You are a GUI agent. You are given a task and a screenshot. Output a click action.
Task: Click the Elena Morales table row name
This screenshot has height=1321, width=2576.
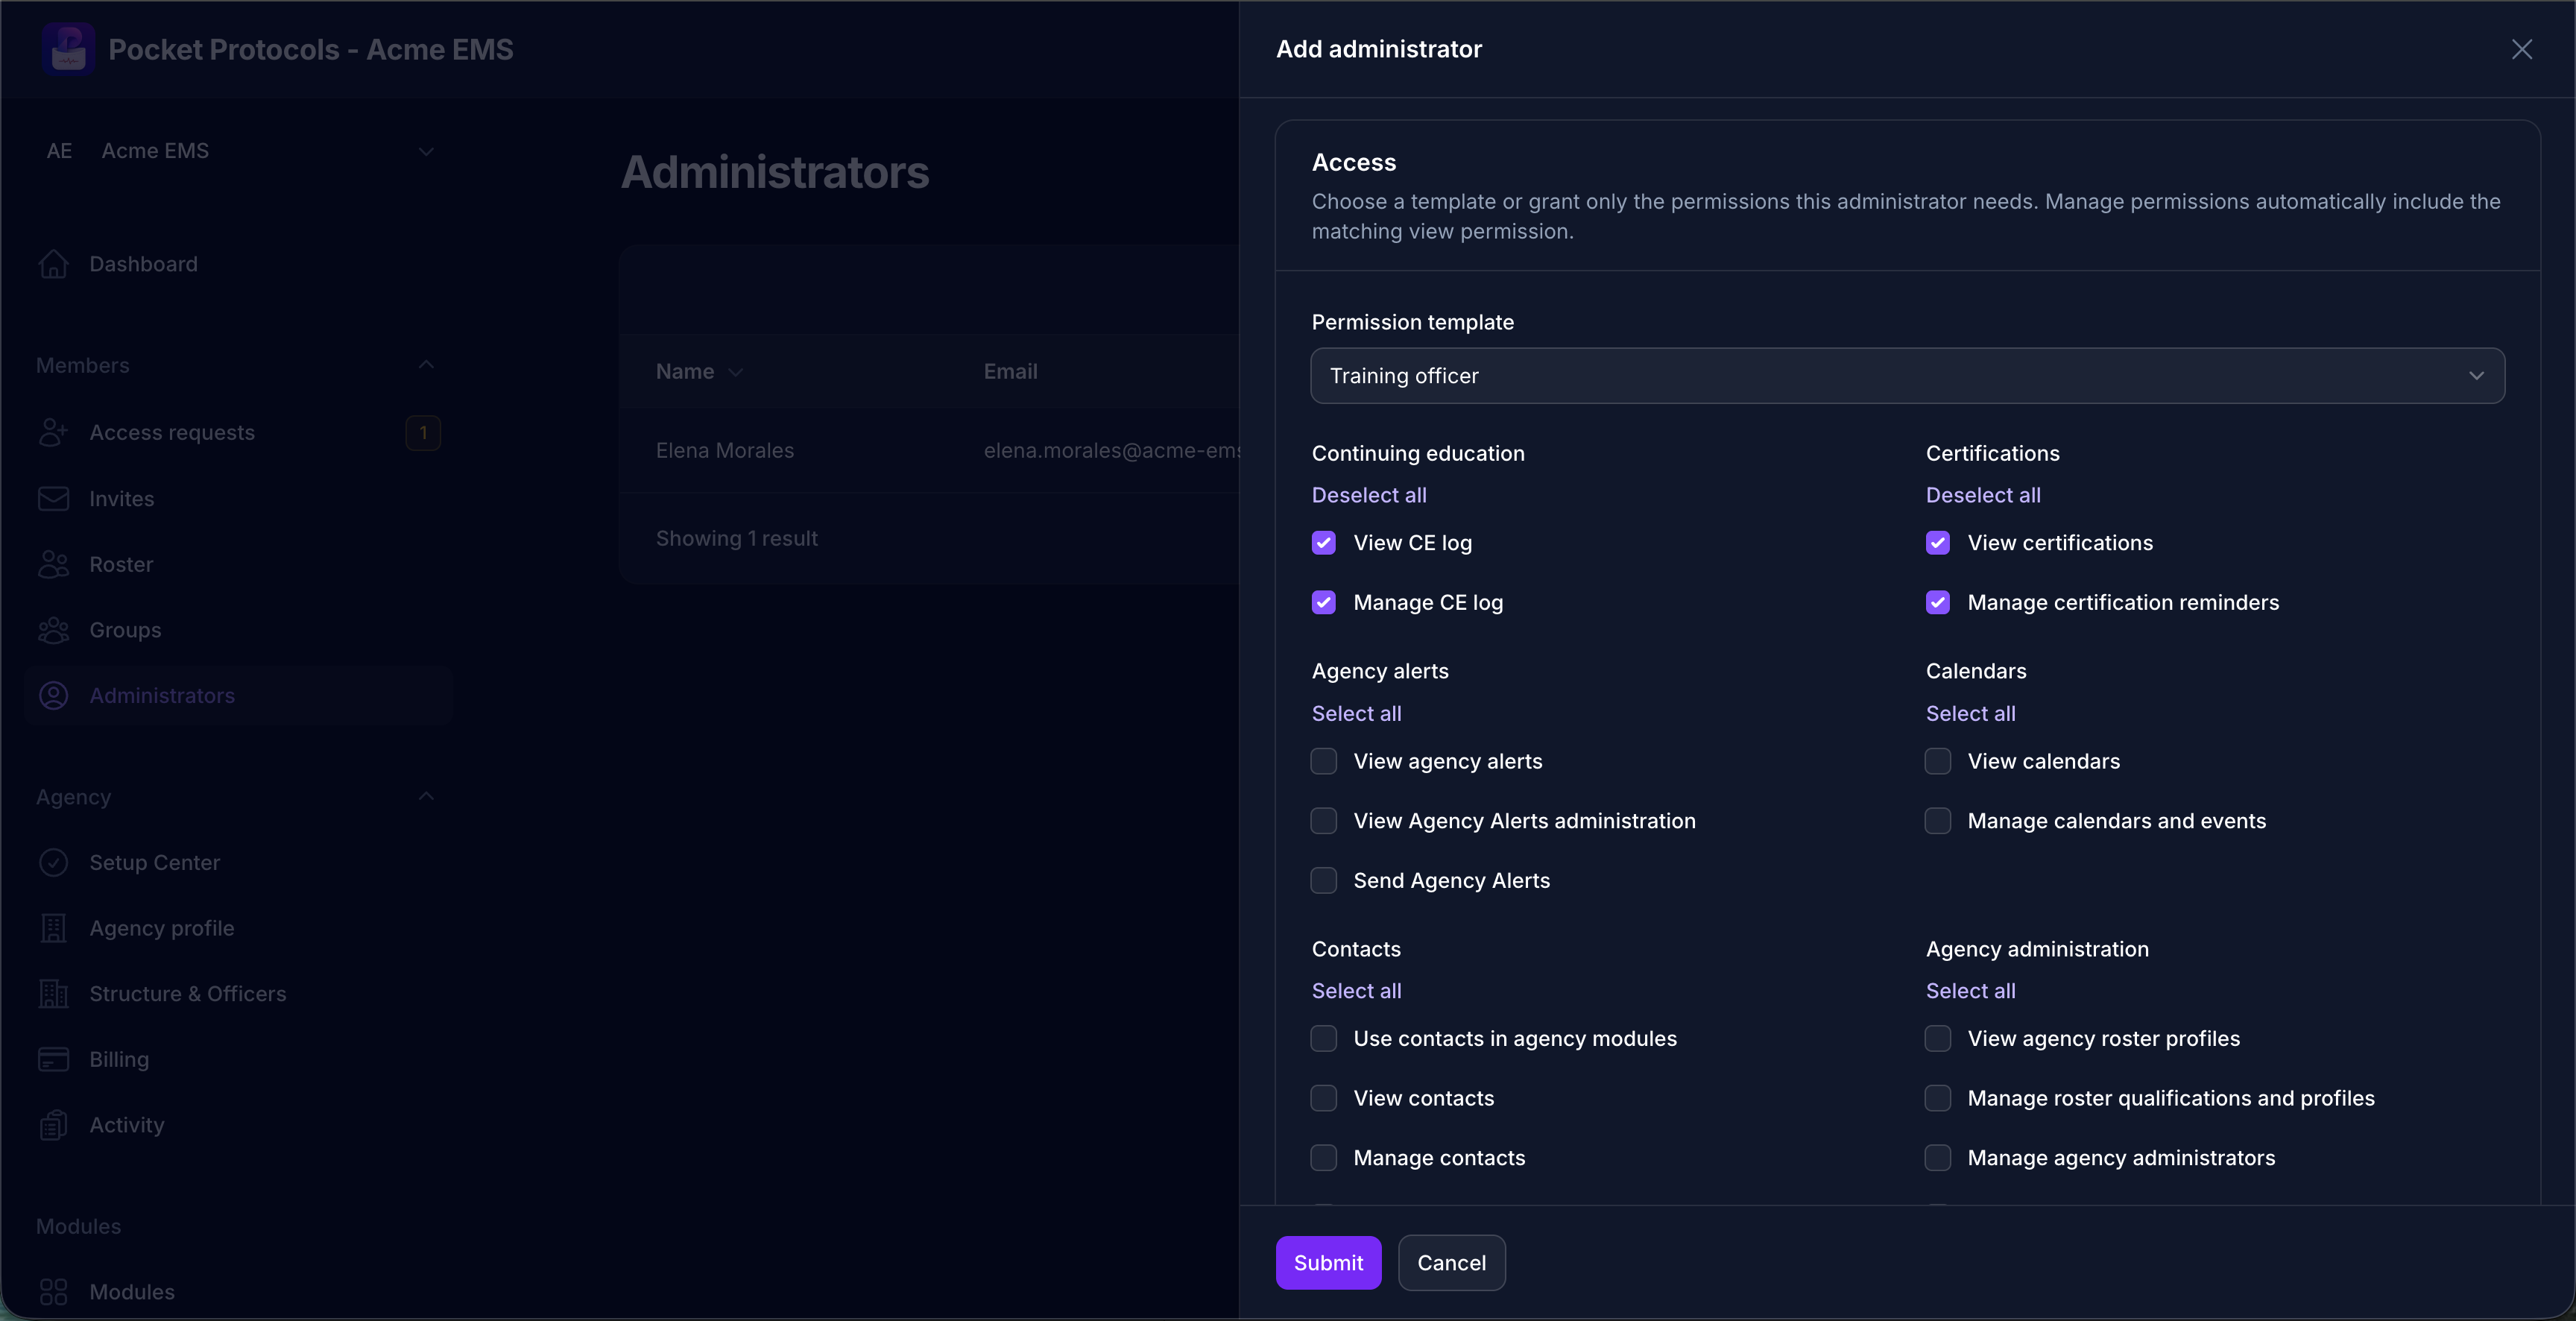point(724,450)
